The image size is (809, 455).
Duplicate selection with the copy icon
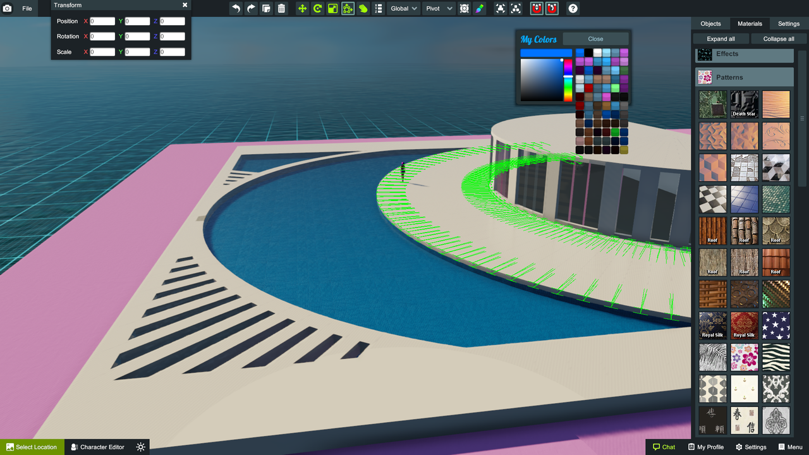point(266,9)
